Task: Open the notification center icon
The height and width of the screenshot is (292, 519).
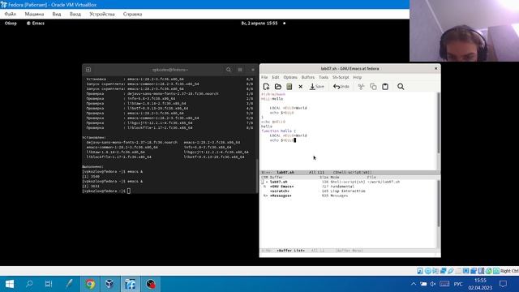Action: coord(503,284)
